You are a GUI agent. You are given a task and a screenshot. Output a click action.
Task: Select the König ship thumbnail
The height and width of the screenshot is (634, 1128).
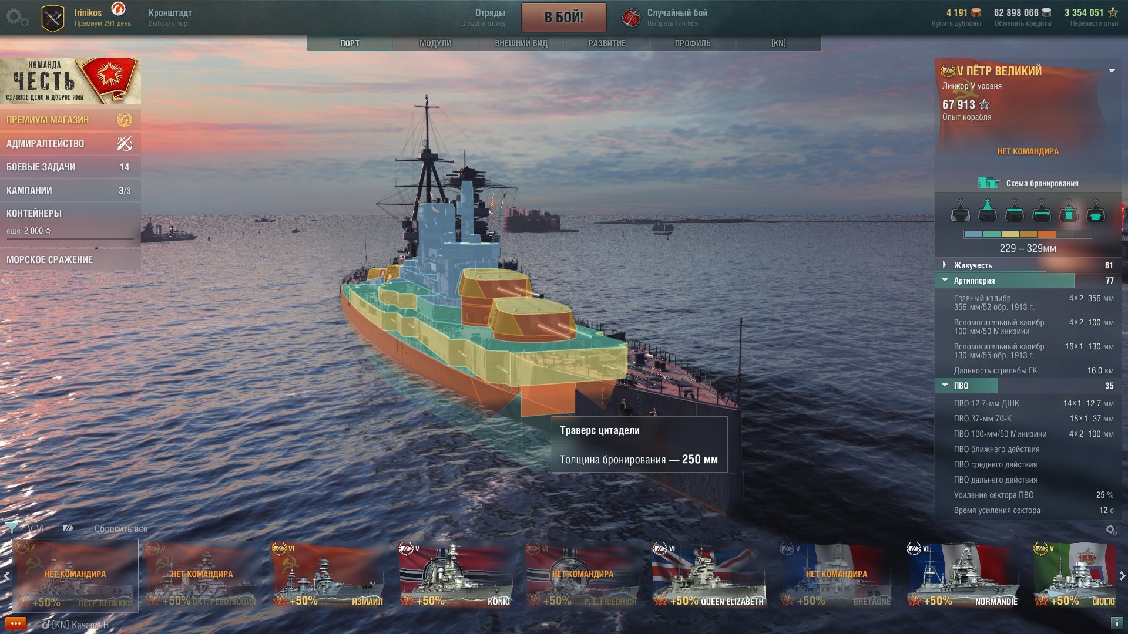pos(455,575)
